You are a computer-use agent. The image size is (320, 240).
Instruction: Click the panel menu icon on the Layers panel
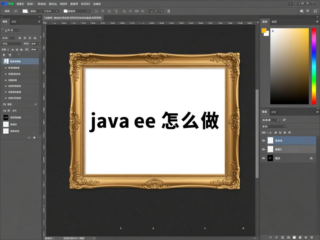pos(317,112)
